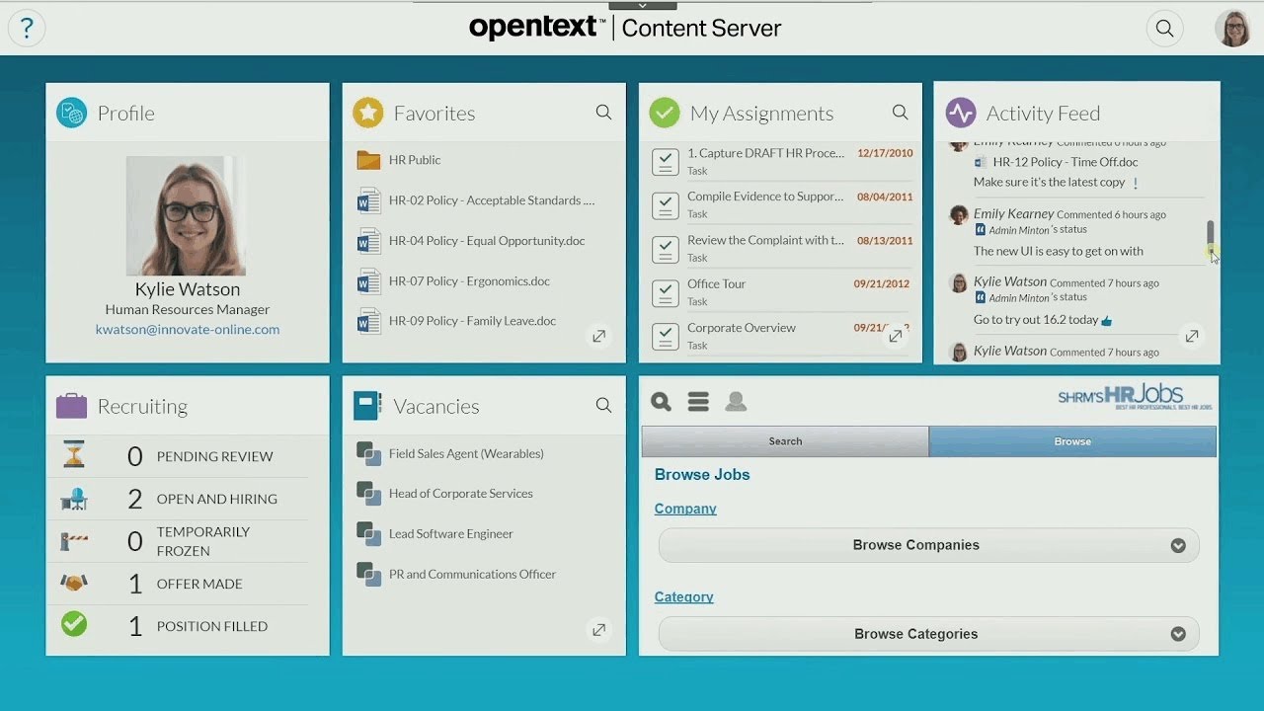Open HR-07 Policy - Ergonomics.doc
This screenshot has width=1264, height=711.
coord(469,281)
